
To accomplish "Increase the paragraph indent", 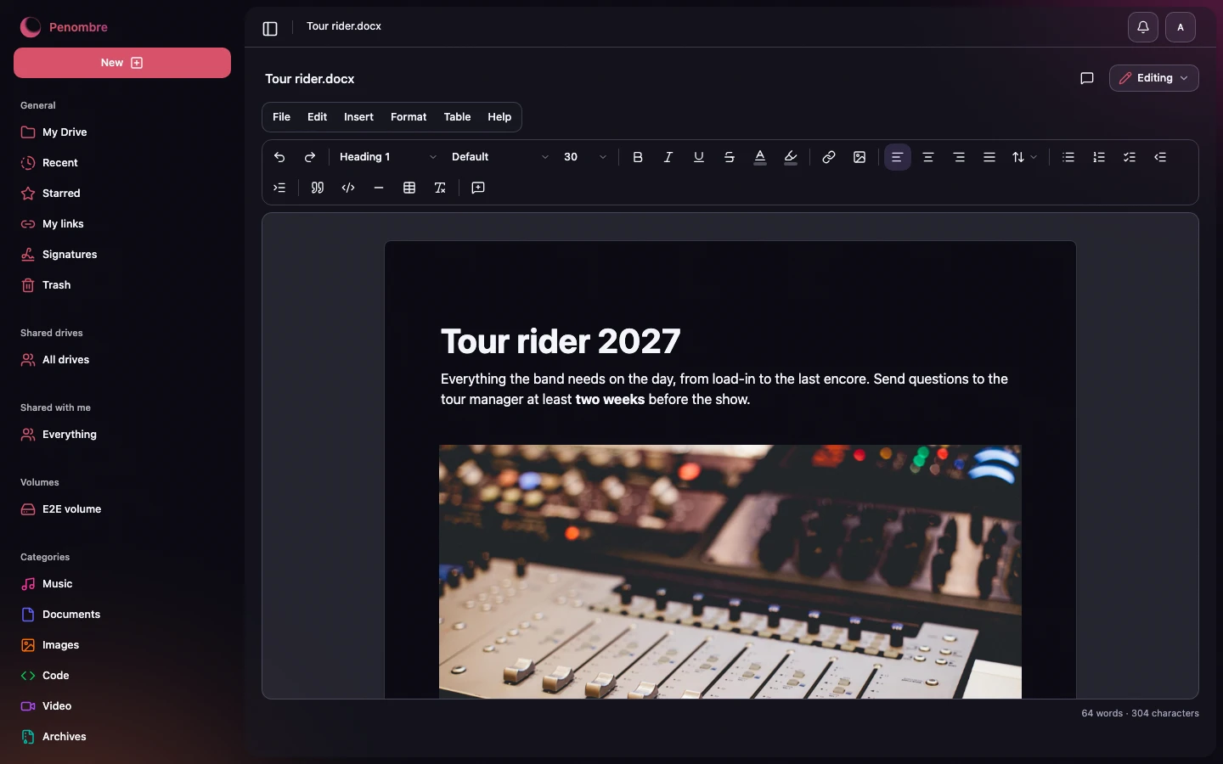I will click(x=279, y=188).
